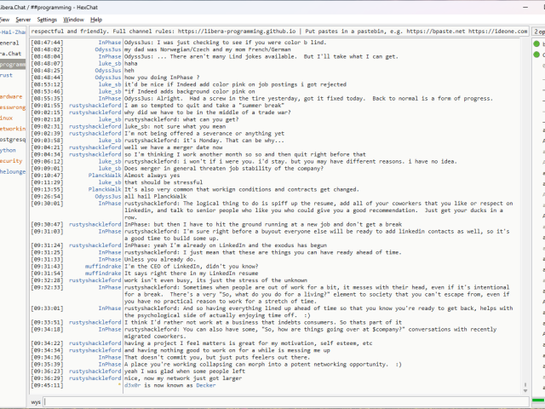This screenshot has width=545, height=409.
Task: Open the Window menu
Action: [x=74, y=19]
